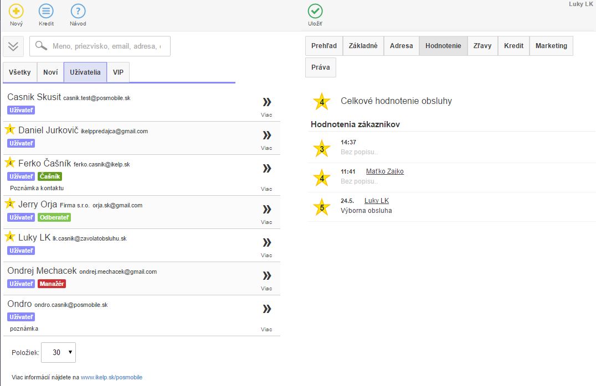Image resolution: width=596 pixels, height=386 pixels.
Task: Click the contact search input field
Action: [x=105, y=46]
